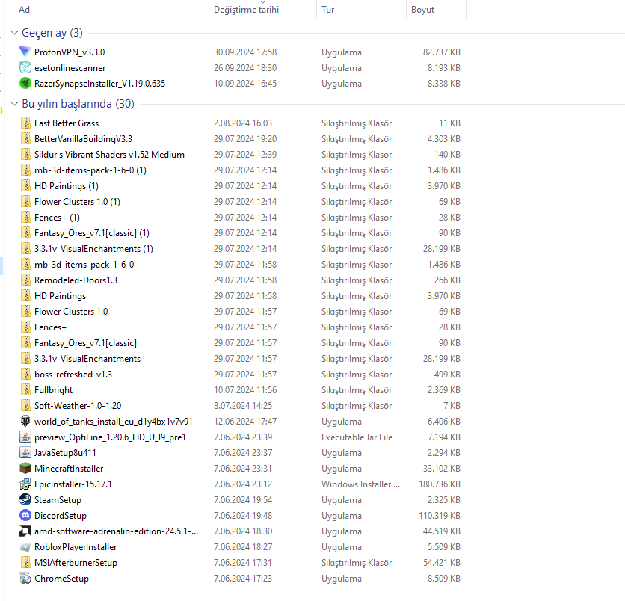Sort by the Değiştirme tarihi column header
This screenshot has height=601, width=625.
tap(246, 10)
